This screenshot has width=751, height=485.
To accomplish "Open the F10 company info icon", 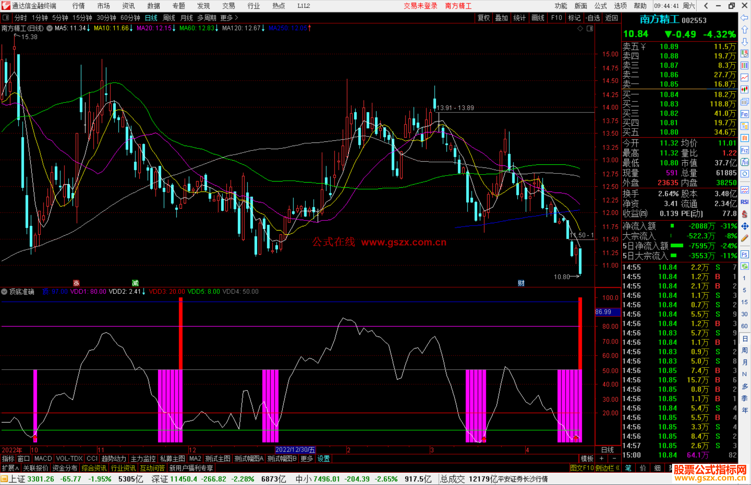I will (x=744, y=114).
